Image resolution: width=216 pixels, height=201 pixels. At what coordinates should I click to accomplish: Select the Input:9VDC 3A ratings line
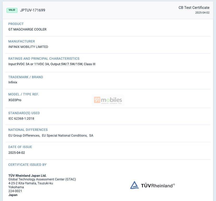coord(52,64)
